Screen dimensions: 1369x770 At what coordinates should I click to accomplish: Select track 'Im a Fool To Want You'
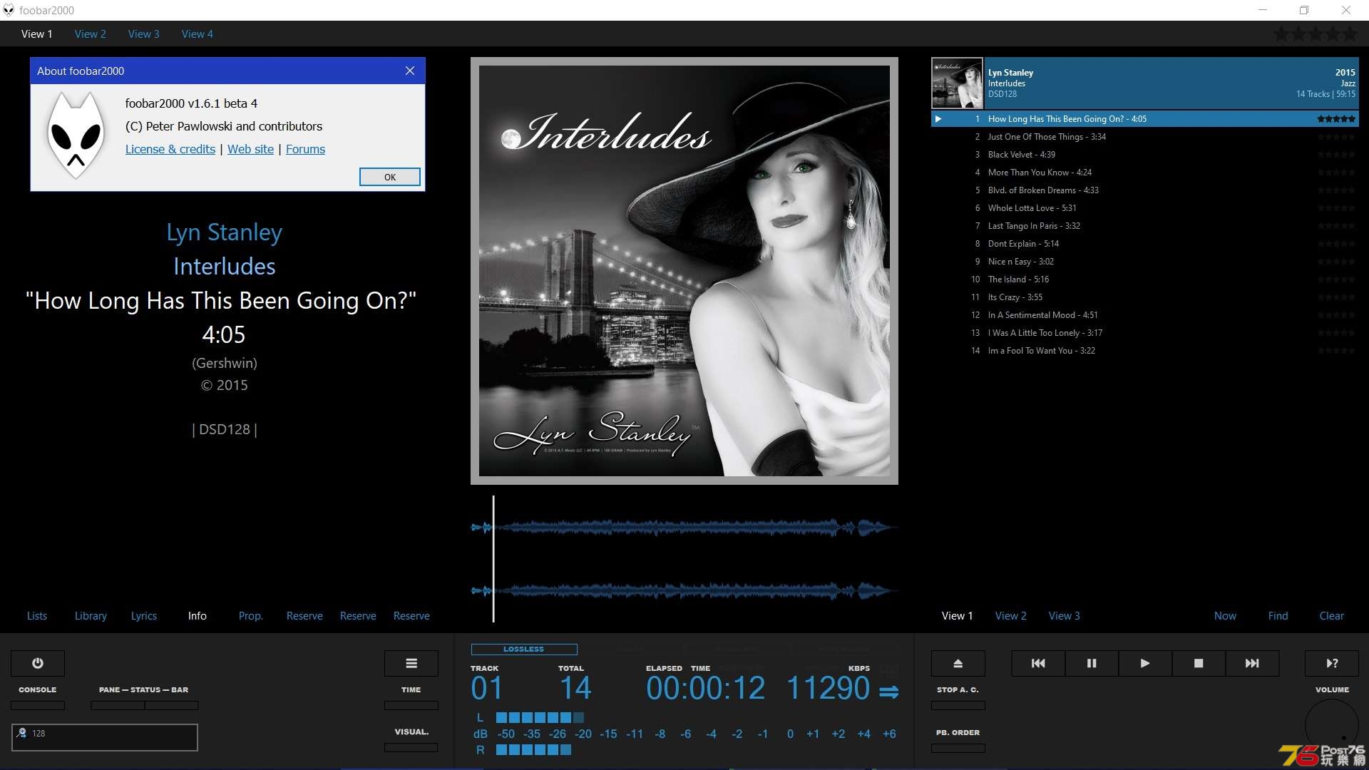pyautogui.click(x=1144, y=351)
